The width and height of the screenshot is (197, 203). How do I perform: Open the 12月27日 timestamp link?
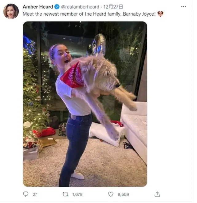tap(113, 7)
